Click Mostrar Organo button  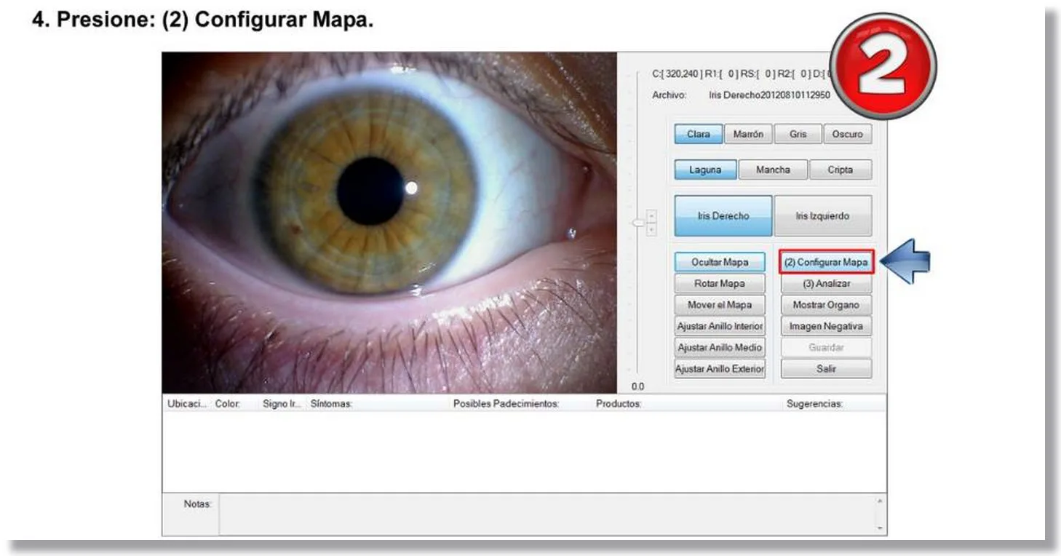(x=826, y=305)
